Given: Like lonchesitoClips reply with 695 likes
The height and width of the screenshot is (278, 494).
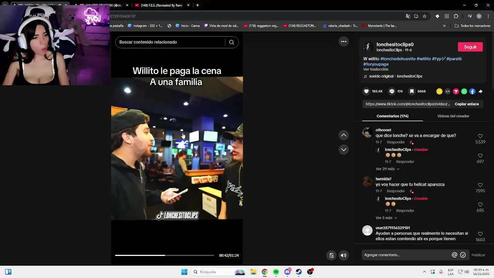Looking at the screenshot, I should tap(480, 205).
